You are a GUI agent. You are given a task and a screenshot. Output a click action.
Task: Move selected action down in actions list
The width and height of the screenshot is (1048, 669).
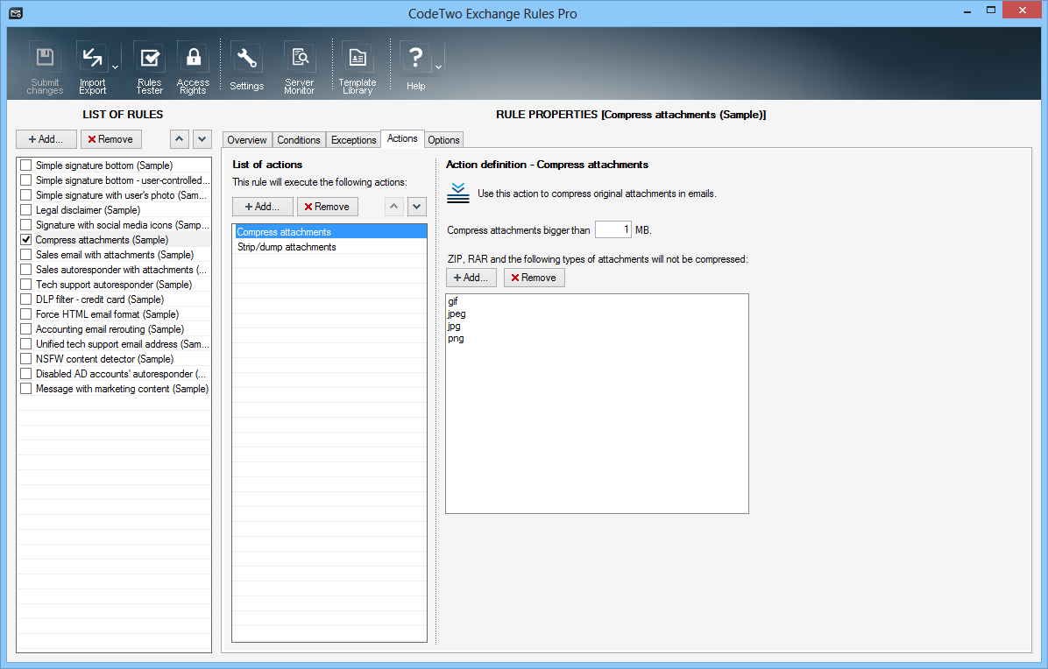coord(417,207)
